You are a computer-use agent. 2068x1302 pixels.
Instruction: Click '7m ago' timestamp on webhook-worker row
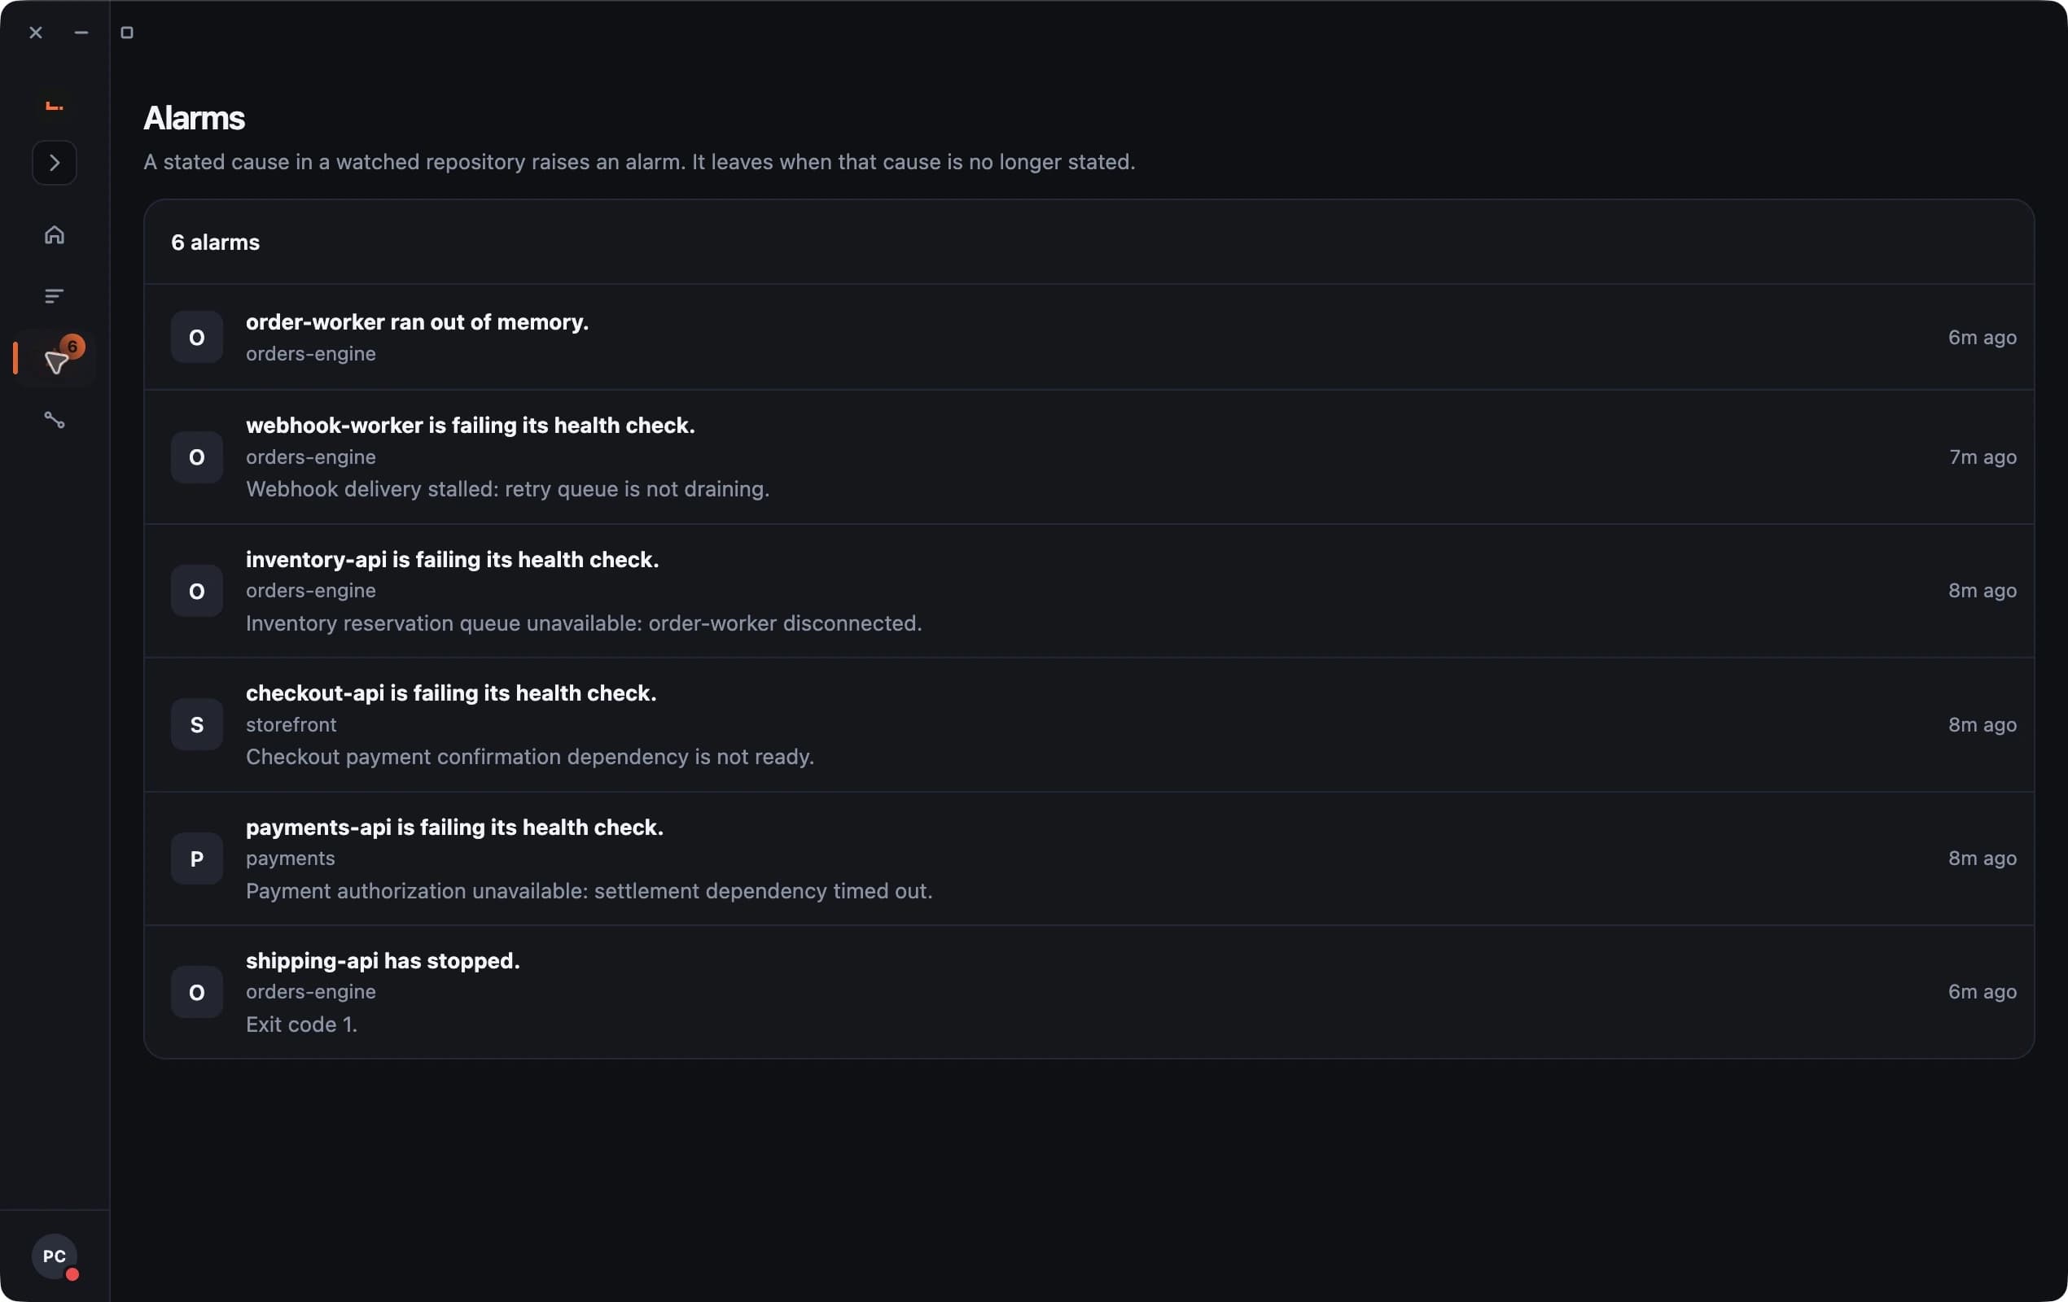click(1983, 457)
